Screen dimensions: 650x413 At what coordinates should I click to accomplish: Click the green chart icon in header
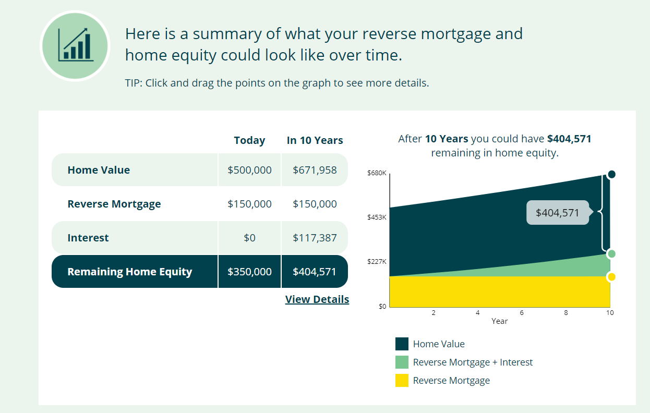click(x=75, y=46)
